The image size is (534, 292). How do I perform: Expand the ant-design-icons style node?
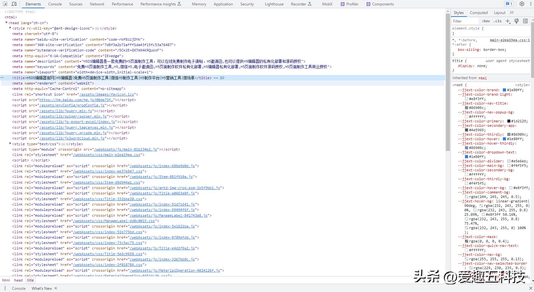point(10,28)
